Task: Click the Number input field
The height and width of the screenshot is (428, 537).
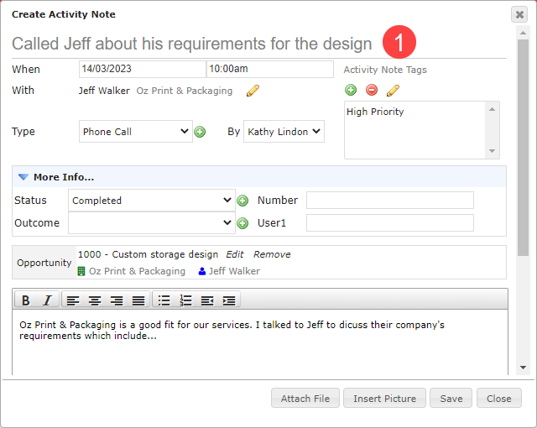Action: coord(389,201)
